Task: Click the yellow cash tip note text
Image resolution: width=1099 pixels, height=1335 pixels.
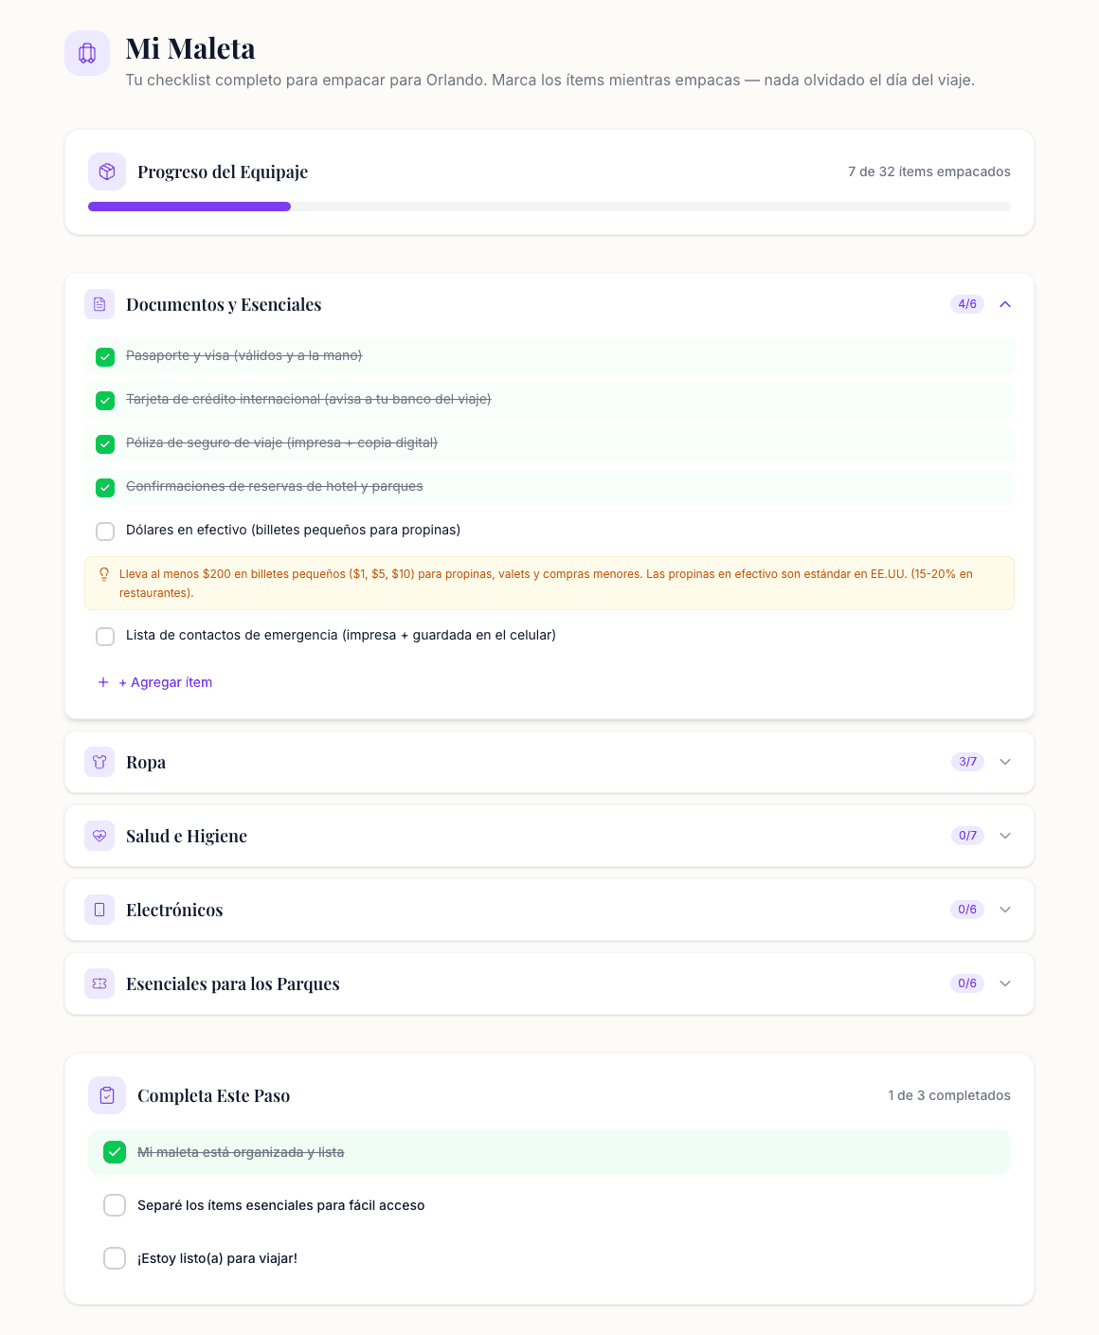Action: [x=546, y=583]
